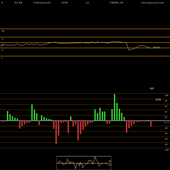Click the 'SI(TM)' header label

(65, 3)
